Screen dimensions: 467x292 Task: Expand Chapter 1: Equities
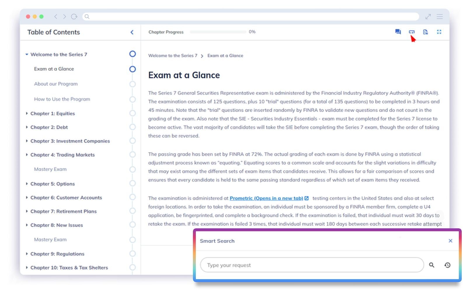pos(27,113)
